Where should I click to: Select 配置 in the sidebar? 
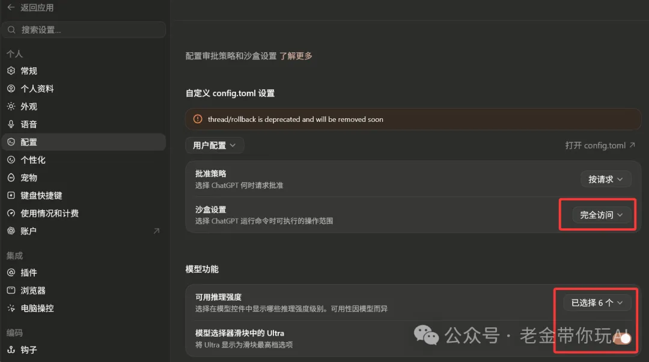coord(84,142)
